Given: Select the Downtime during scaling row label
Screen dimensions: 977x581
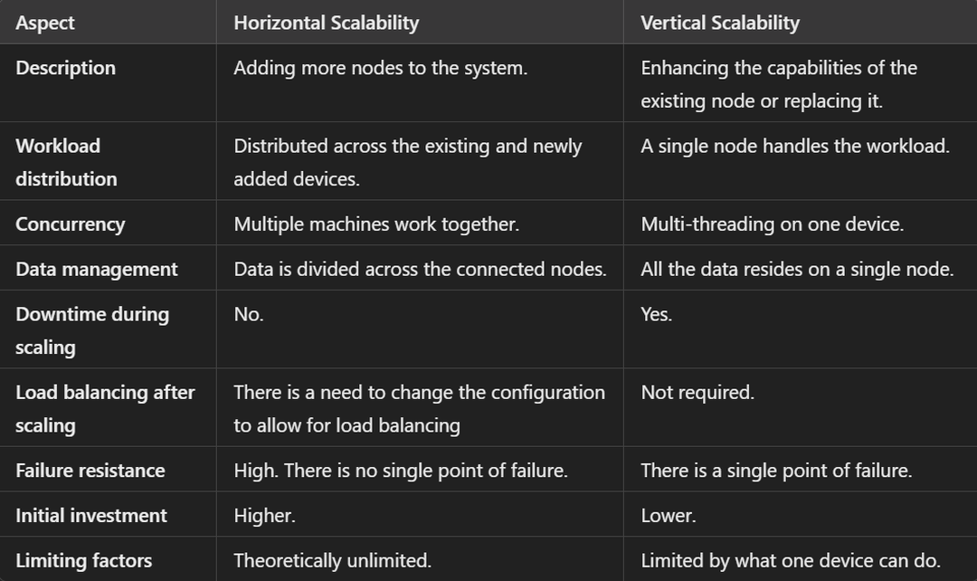Looking at the screenshot, I should (x=91, y=330).
